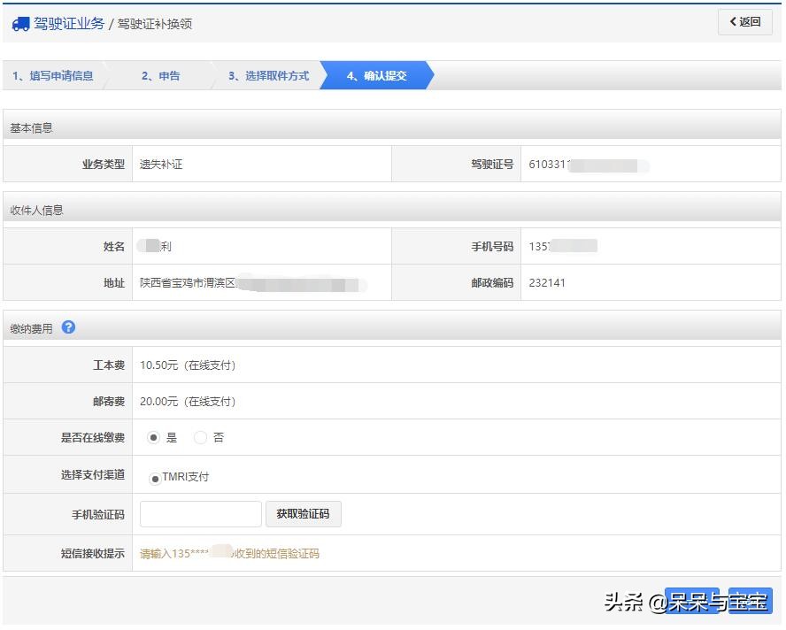Click the 陕西省宝鸡市渭滨区 address text
Image resolution: width=786 pixels, height=630 pixels.
tap(188, 282)
